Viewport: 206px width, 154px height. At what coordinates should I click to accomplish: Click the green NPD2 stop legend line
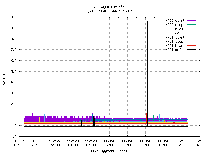(192, 24)
